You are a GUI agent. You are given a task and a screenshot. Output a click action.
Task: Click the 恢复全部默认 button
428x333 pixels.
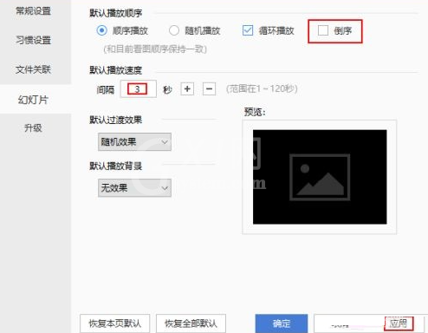click(x=191, y=323)
